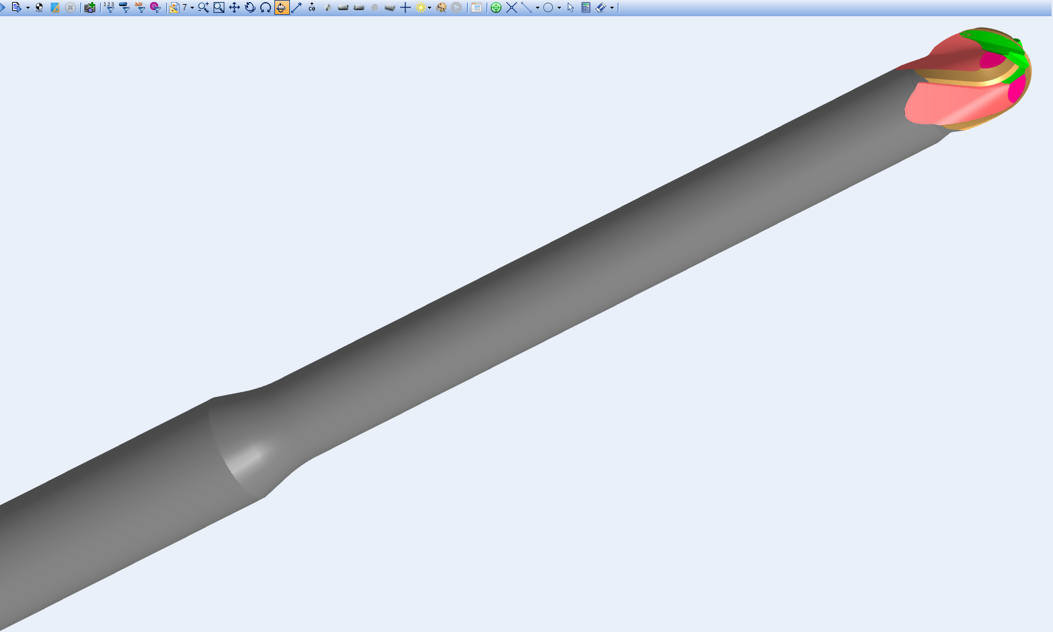The height and width of the screenshot is (632, 1053).
Task: Activate the zoom-to-window magnifier tool
Action: 219,7
